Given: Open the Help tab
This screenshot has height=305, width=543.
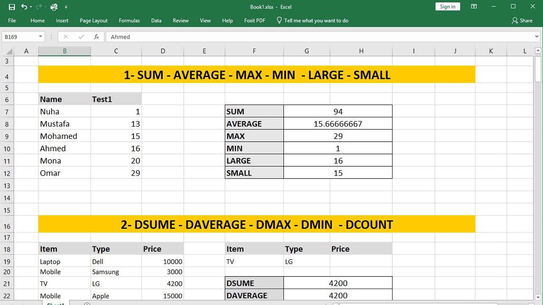Looking at the screenshot, I should point(227,20).
